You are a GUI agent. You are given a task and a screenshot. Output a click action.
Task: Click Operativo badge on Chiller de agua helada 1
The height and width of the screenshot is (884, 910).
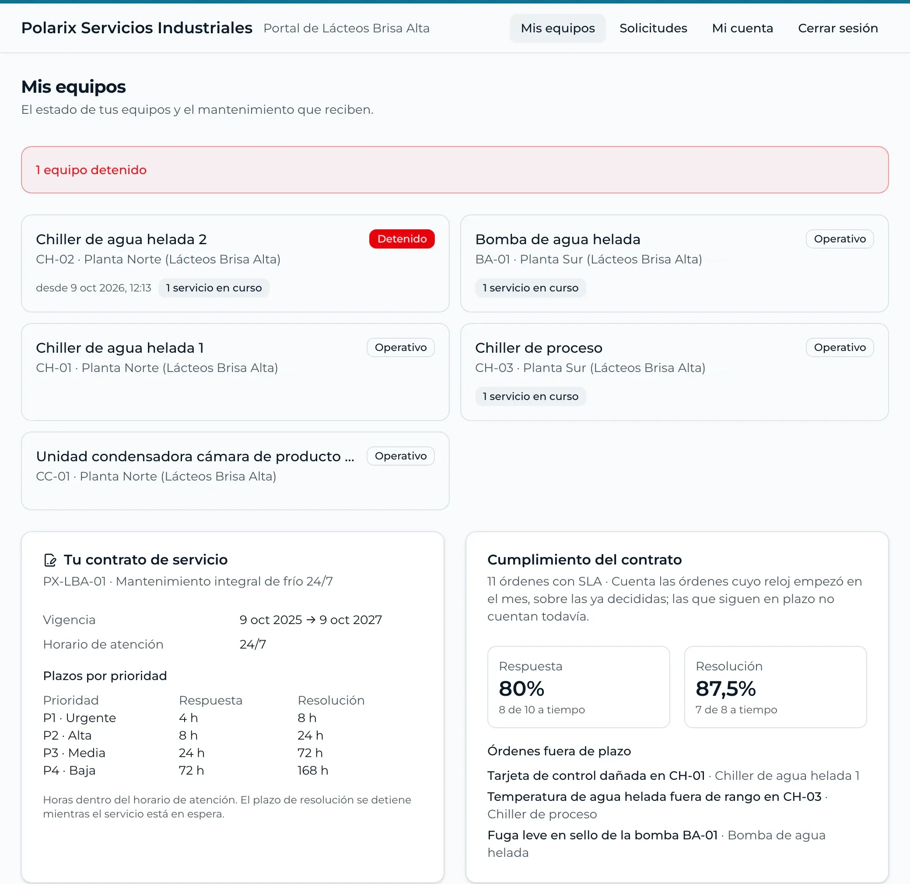[400, 347]
